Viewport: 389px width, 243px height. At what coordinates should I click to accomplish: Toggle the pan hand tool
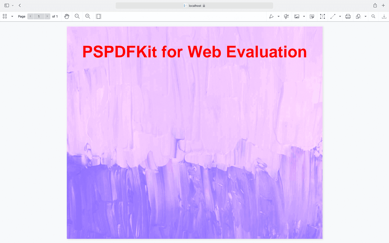click(x=67, y=16)
